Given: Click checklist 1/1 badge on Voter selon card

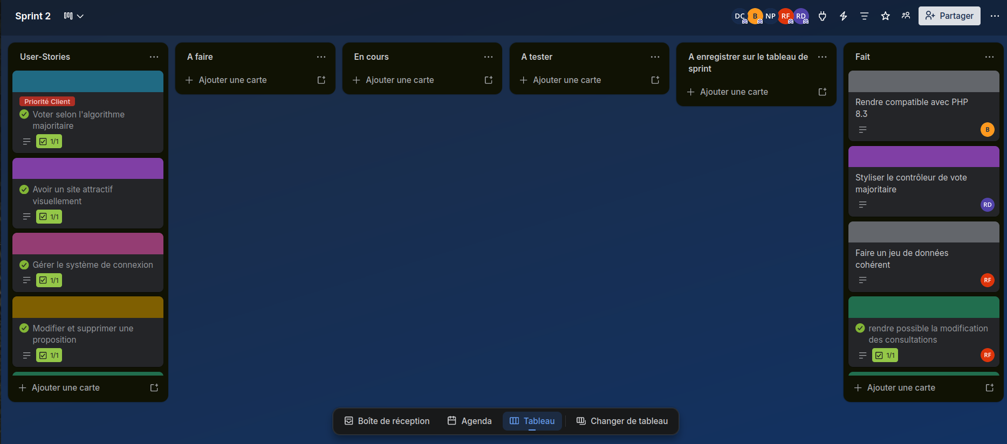Looking at the screenshot, I should 49,141.
